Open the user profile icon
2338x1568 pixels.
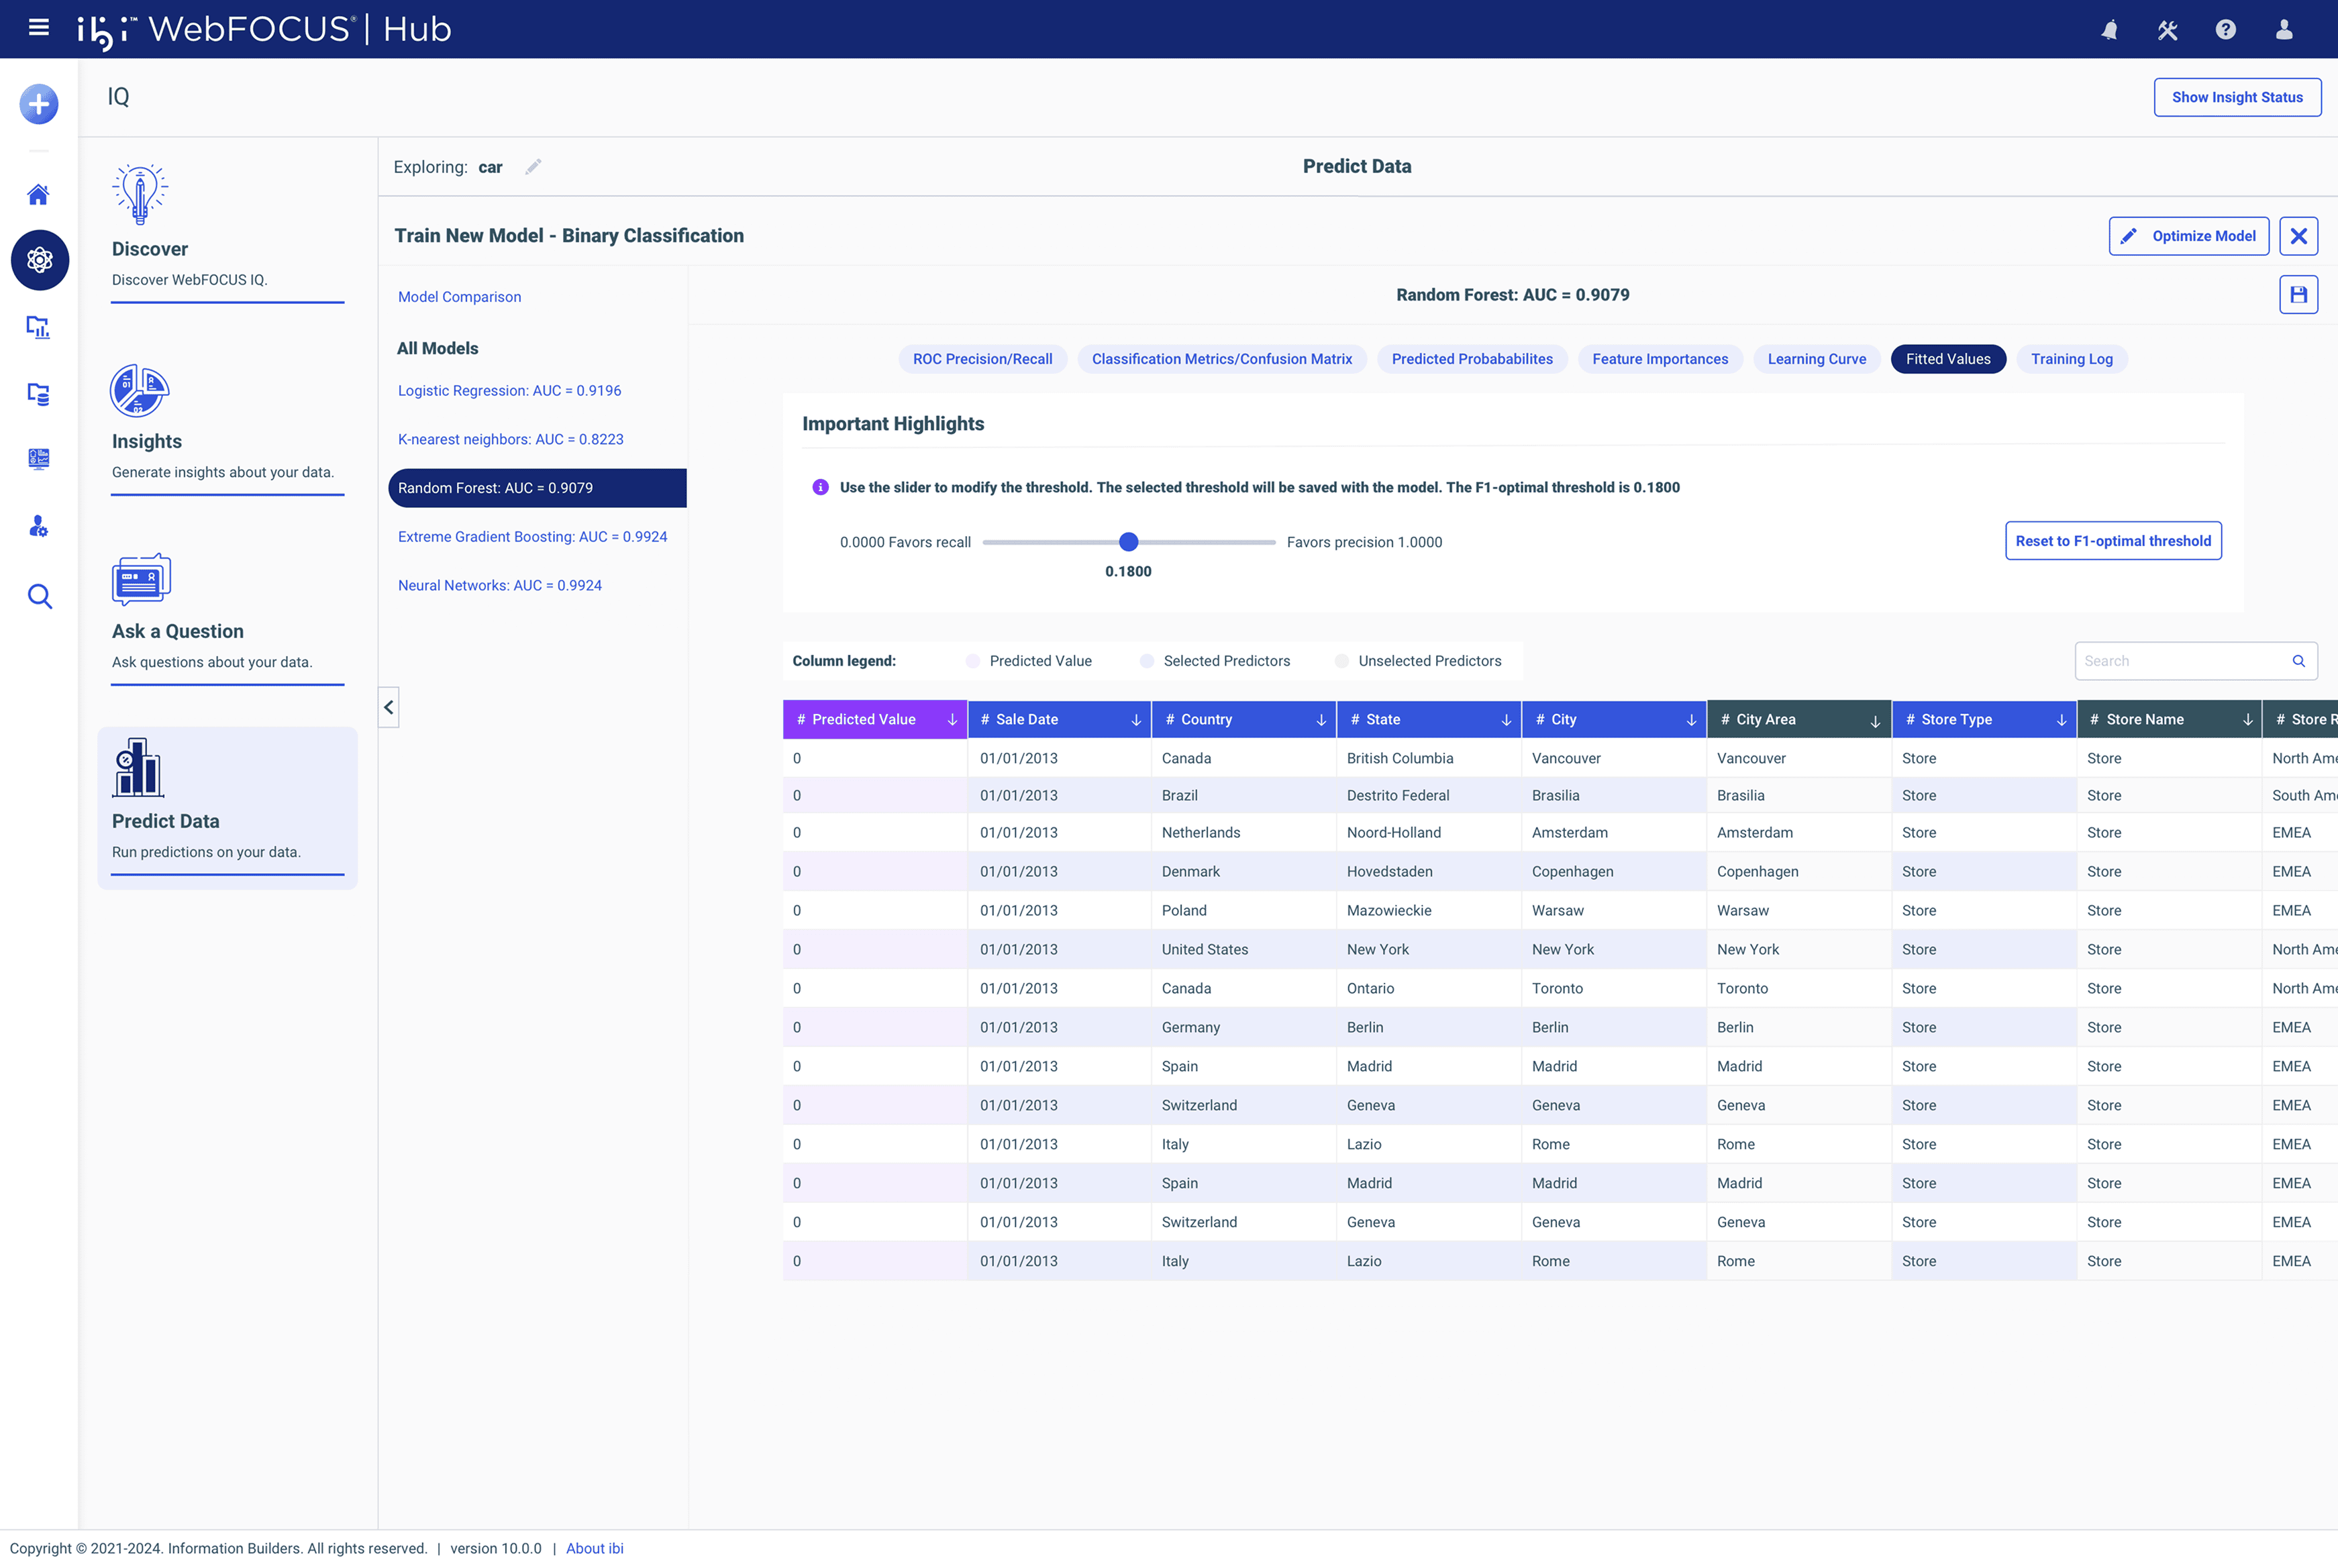click(2284, 29)
